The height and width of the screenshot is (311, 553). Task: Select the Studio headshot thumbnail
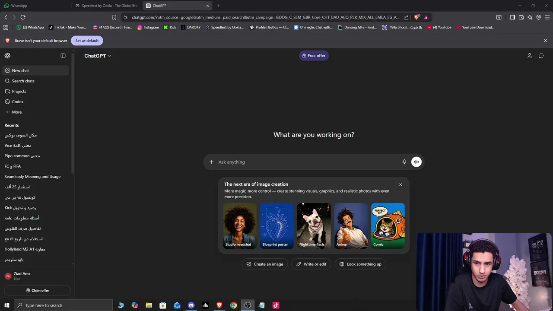240,225
